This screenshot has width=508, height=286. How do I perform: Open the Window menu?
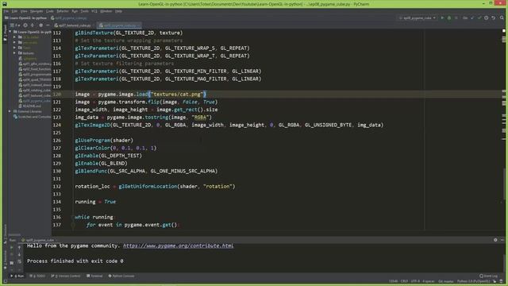106,11
